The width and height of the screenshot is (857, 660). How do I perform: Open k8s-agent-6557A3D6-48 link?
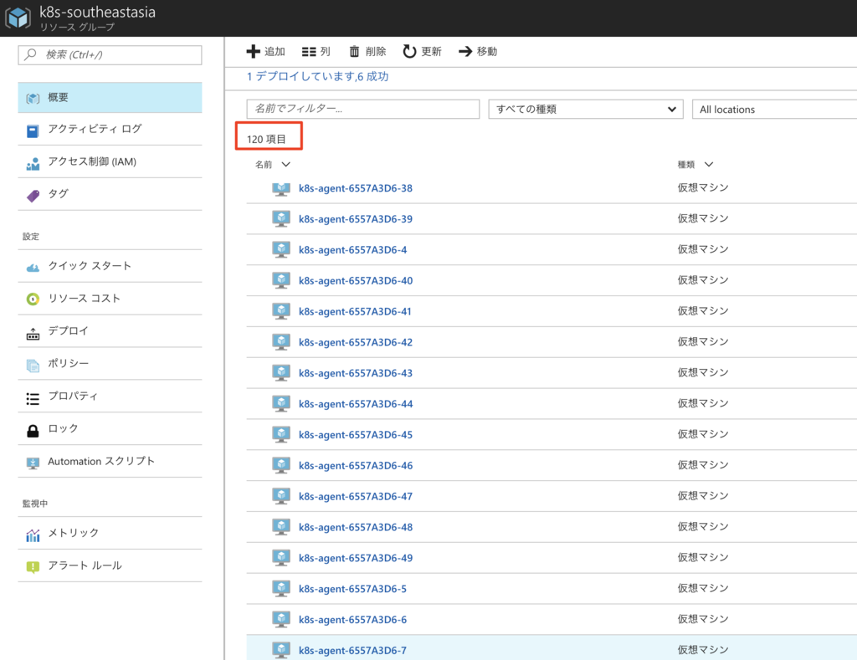[355, 528]
